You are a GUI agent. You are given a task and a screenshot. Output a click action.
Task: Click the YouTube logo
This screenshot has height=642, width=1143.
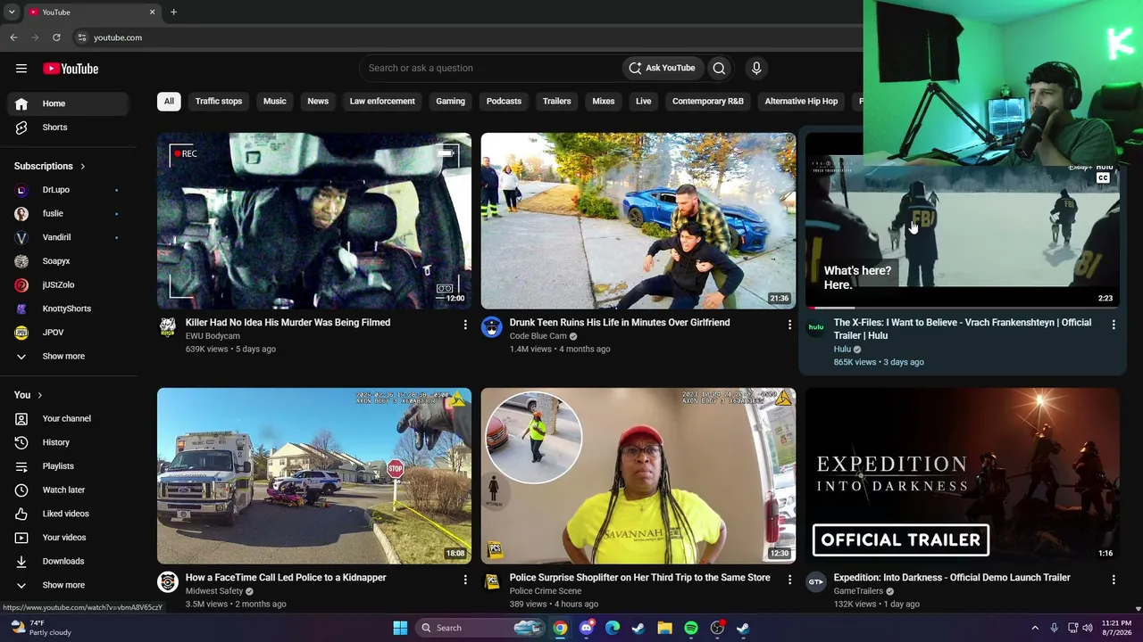pyautogui.click(x=71, y=69)
